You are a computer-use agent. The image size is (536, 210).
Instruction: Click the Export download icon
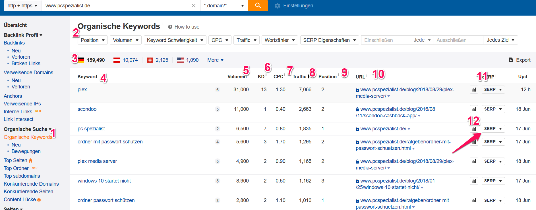point(511,60)
